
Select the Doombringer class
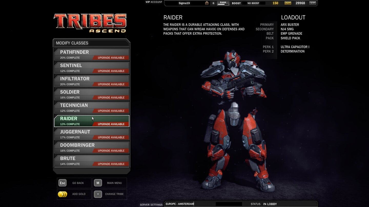click(92, 148)
